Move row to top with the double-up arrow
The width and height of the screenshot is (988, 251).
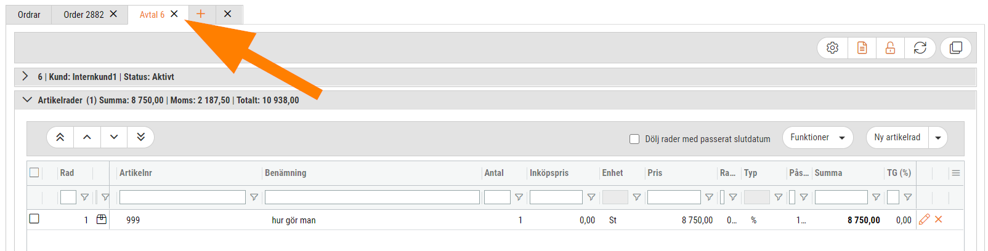(x=60, y=137)
